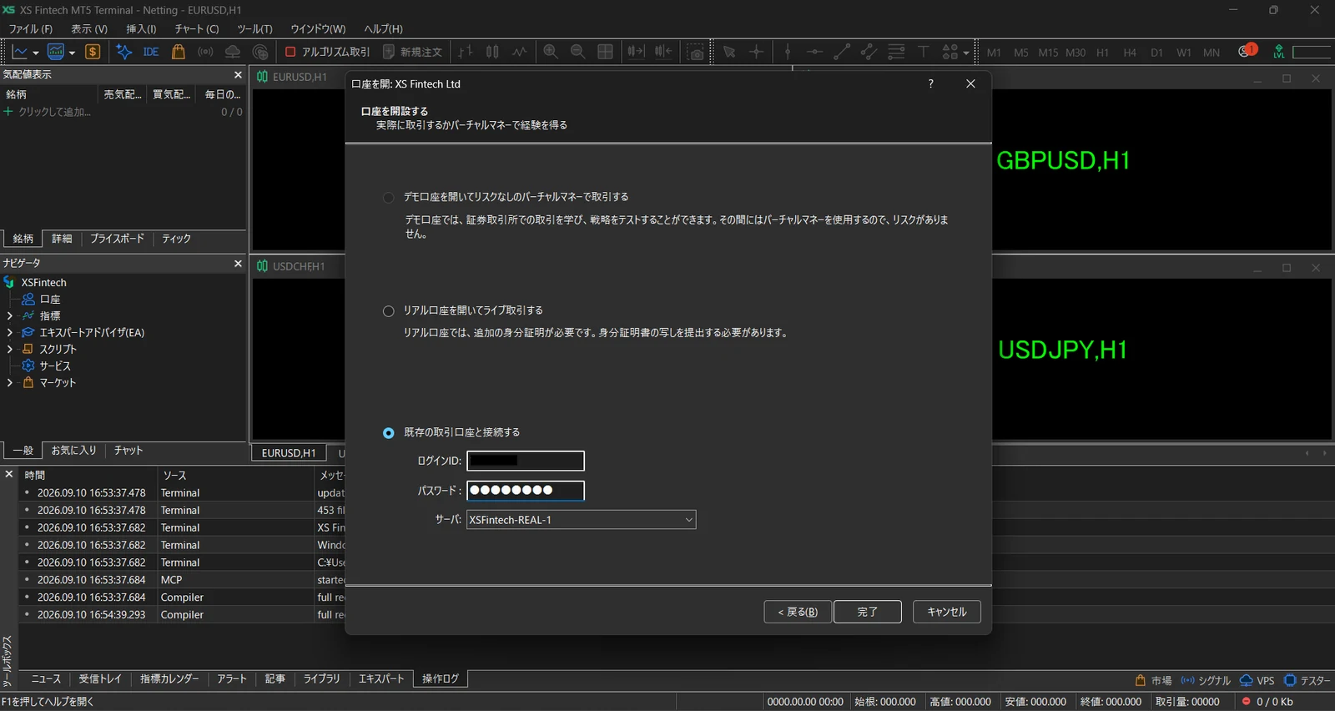Viewport: 1335px width, 711px height.
Task: Select the H1 timeframe button
Action: (x=1102, y=53)
